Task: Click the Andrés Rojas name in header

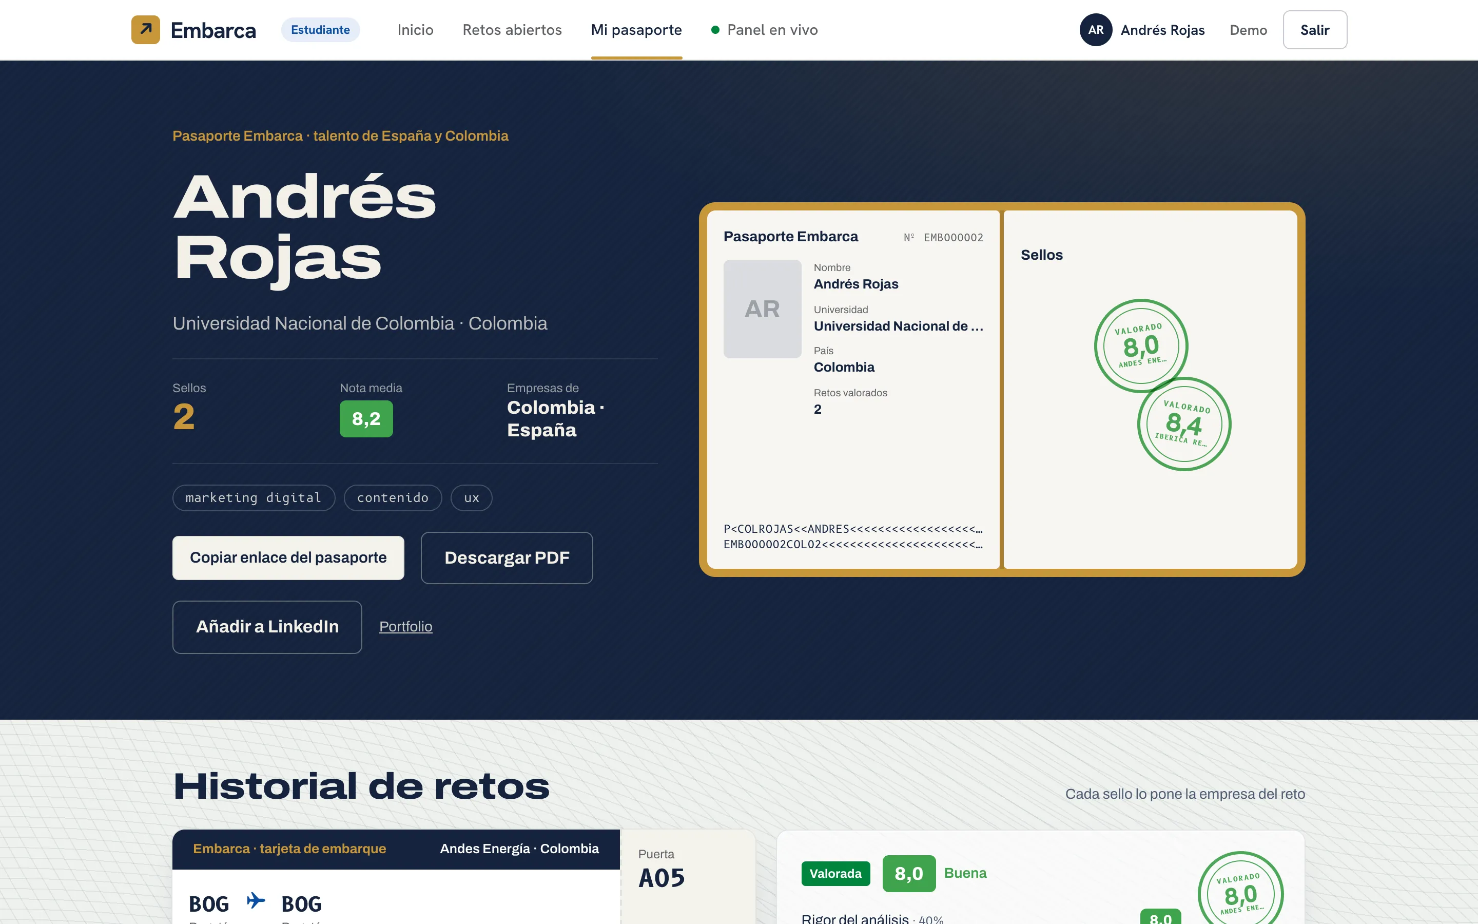Action: (x=1162, y=30)
